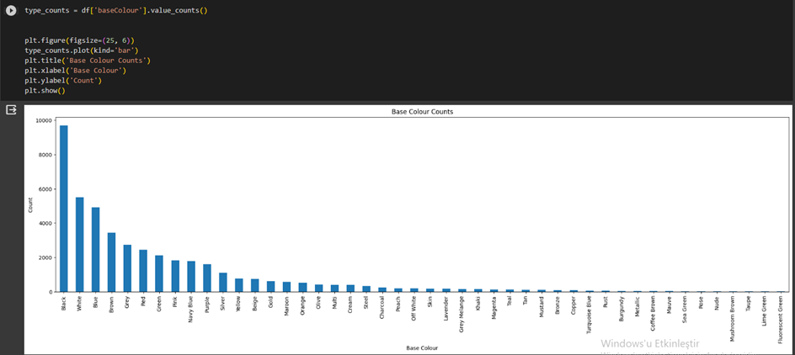Click the plt.xlabel code line
Viewport: 795px width, 355px height.
click(75, 71)
